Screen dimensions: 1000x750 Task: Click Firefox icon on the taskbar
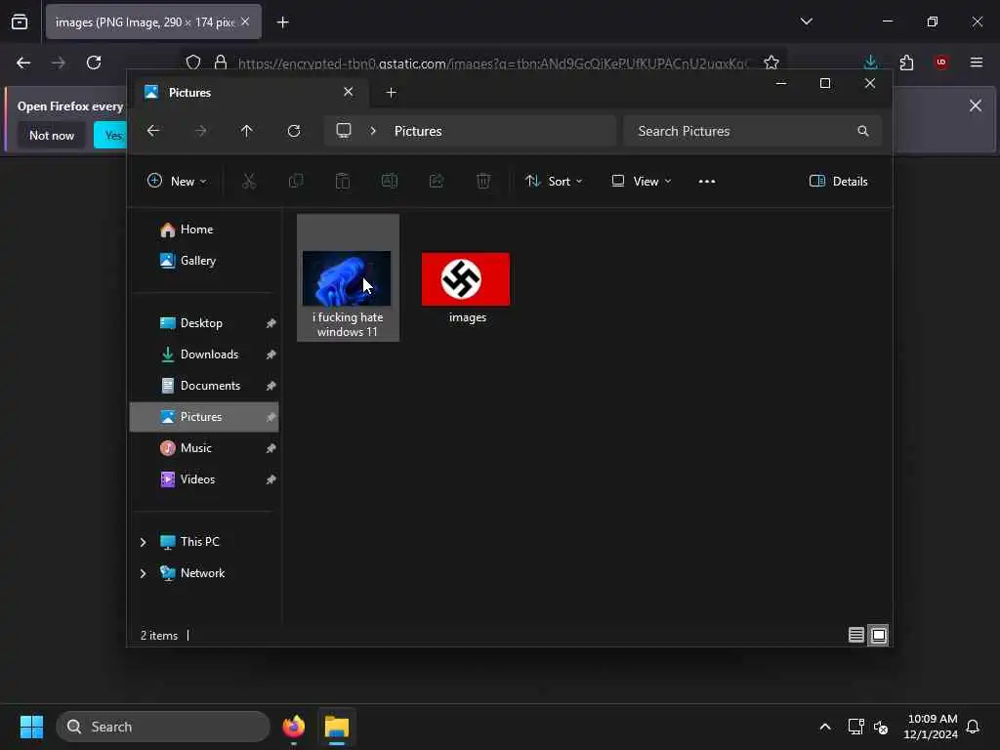pos(294,727)
